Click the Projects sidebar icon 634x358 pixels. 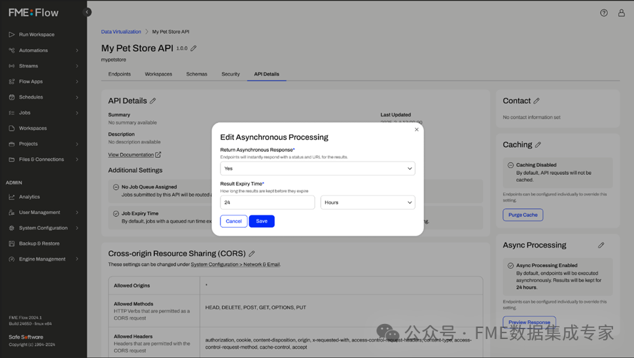[12, 143]
